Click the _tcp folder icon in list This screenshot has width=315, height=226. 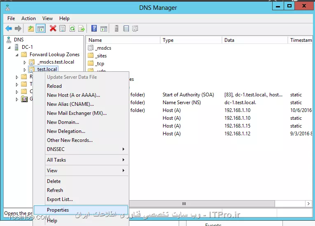pyautogui.click(x=91, y=63)
